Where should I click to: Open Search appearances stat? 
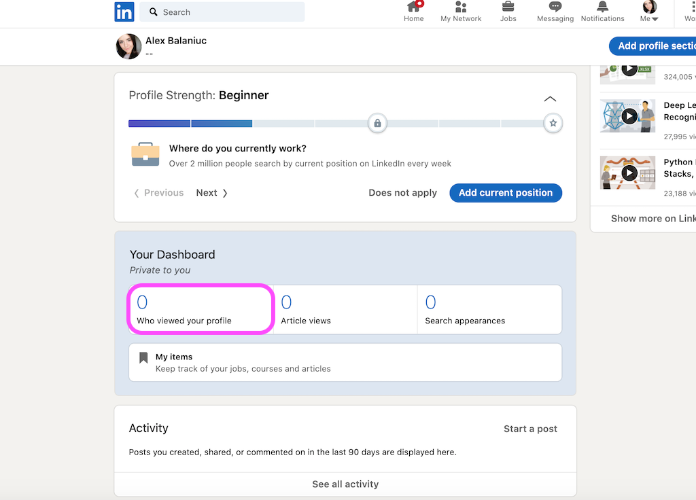click(x=489, y=309)
